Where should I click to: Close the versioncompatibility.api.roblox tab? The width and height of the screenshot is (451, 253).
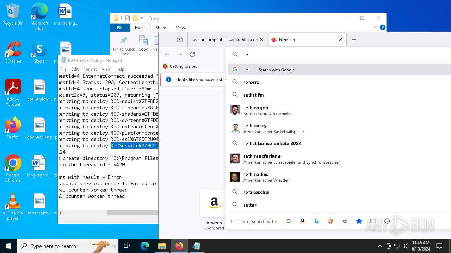tap(261, 40)
